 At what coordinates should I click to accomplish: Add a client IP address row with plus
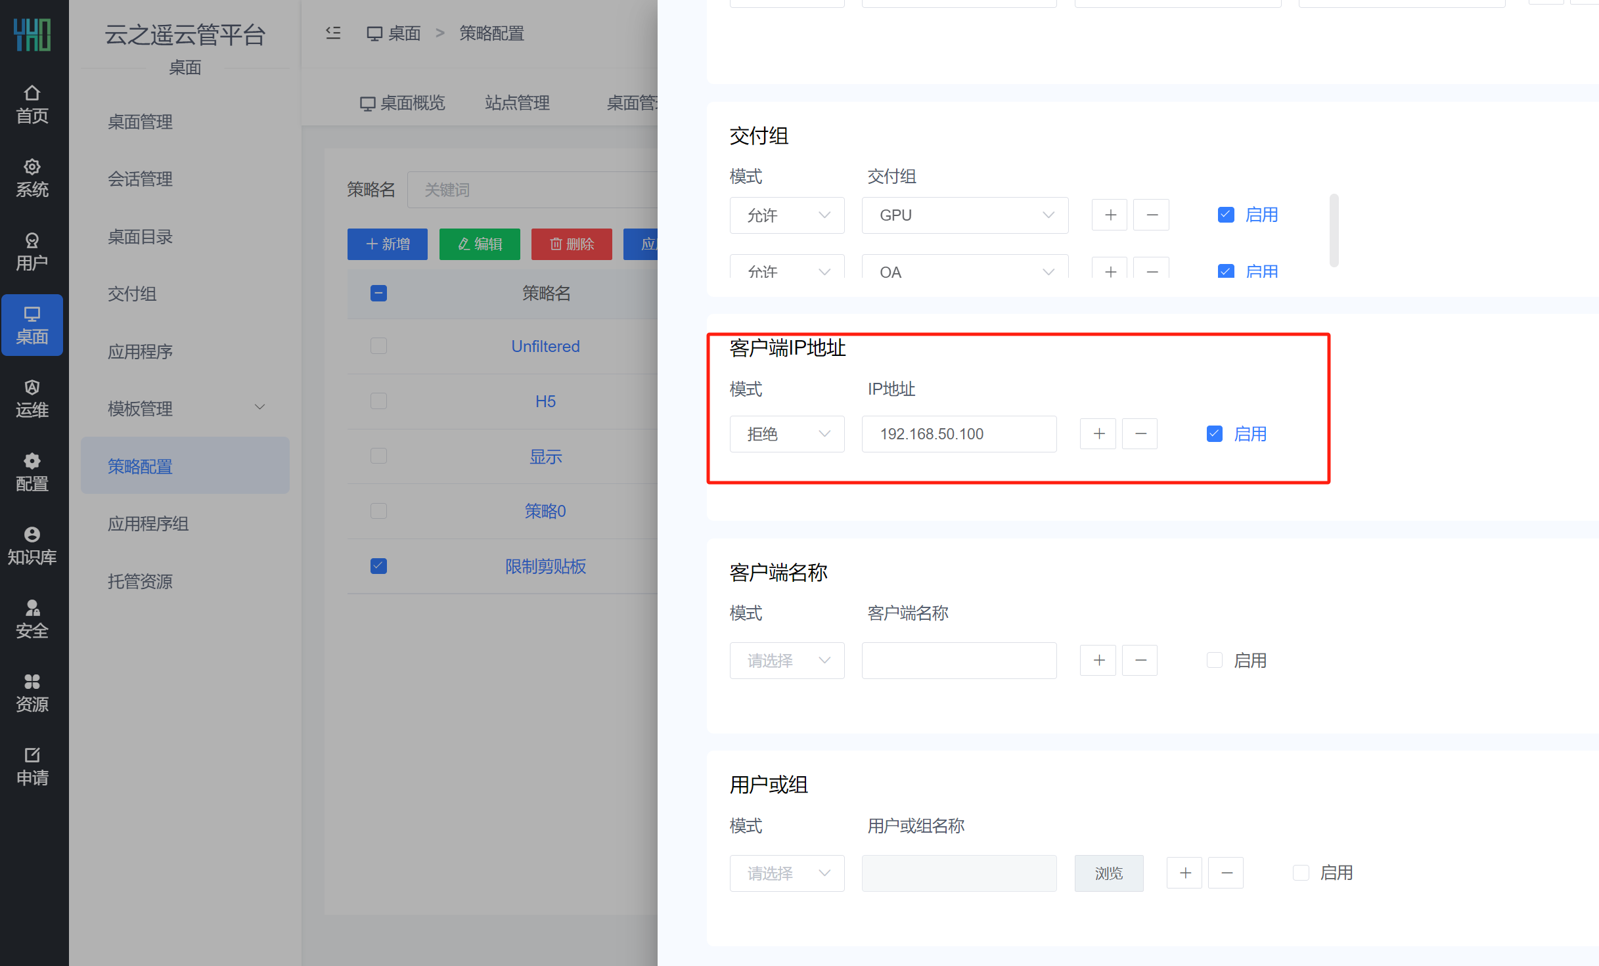1098,434
